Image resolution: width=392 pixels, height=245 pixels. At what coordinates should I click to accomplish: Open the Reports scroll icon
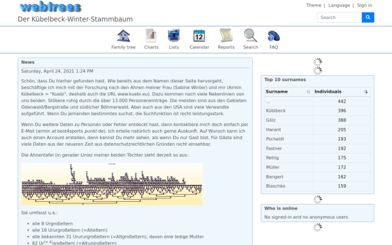[226, 36]
